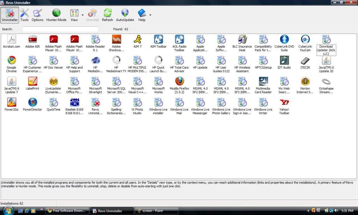Expand the Help dropdown arrow
Screen dimensions: 358x215
click(150, 15)
